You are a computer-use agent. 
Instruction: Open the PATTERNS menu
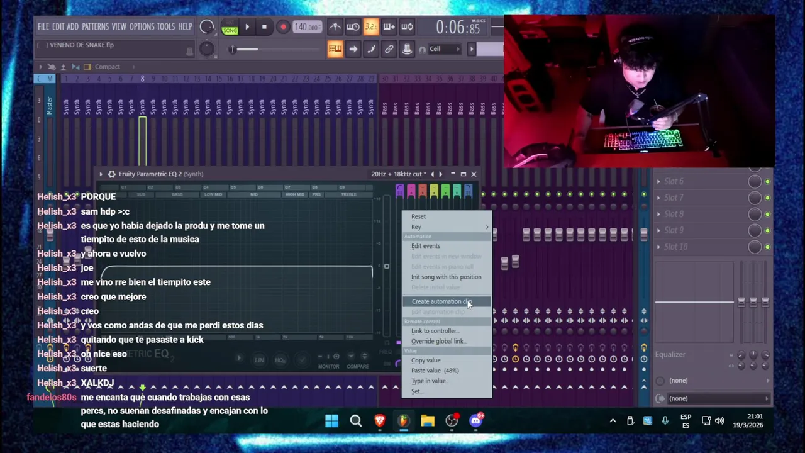(95, 27)
